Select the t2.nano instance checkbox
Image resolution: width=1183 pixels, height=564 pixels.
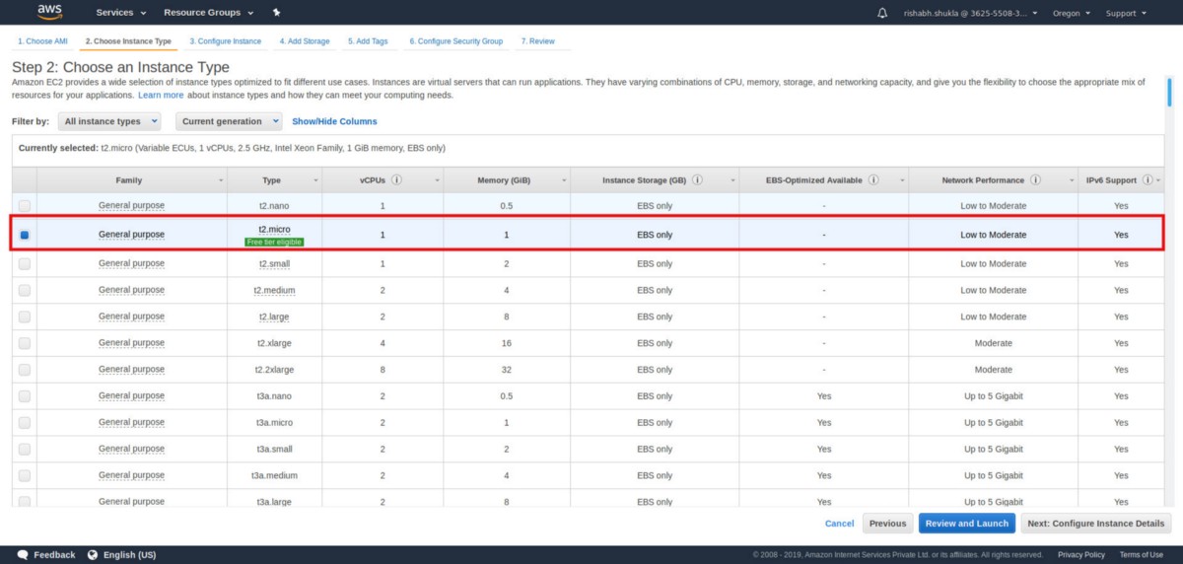[x=25, y=205]
